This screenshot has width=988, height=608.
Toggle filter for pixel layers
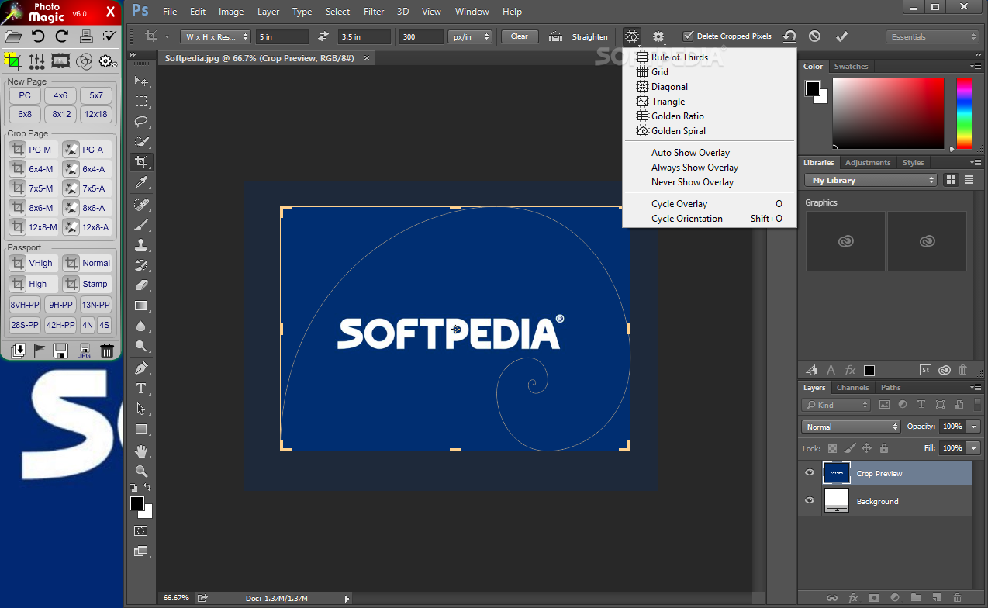point(885,405)
